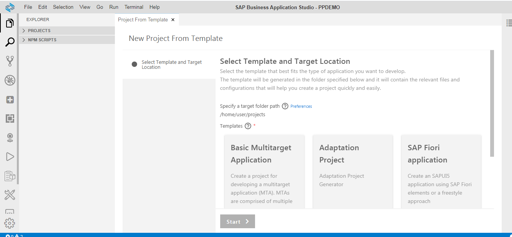512x237 pixels.
Task: Close the Project From Template tab
Action: point(173,20)
